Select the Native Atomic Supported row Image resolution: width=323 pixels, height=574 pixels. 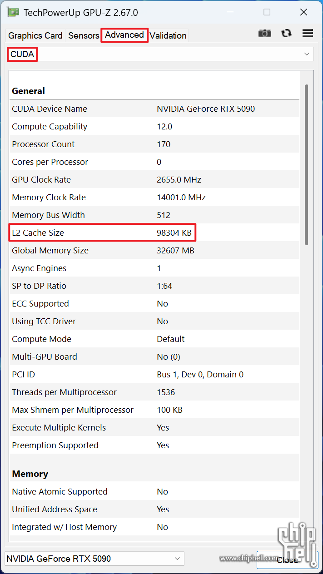coord(155,492)
